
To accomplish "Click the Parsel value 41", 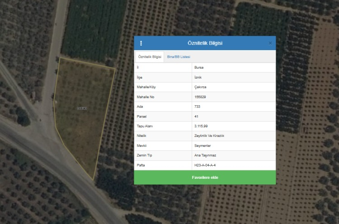I will point(196,116).
